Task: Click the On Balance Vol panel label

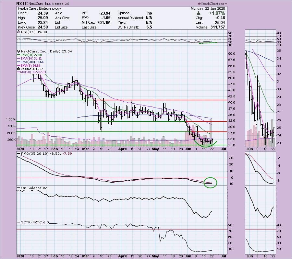Action: tap(35, 188)
